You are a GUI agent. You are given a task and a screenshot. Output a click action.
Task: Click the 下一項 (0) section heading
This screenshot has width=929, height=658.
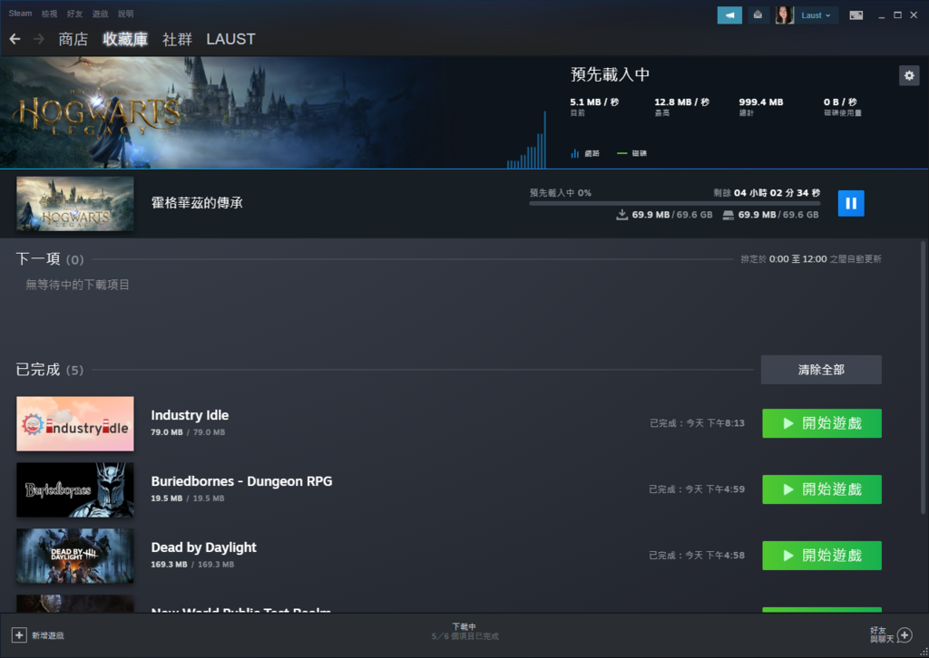(50, 259)
